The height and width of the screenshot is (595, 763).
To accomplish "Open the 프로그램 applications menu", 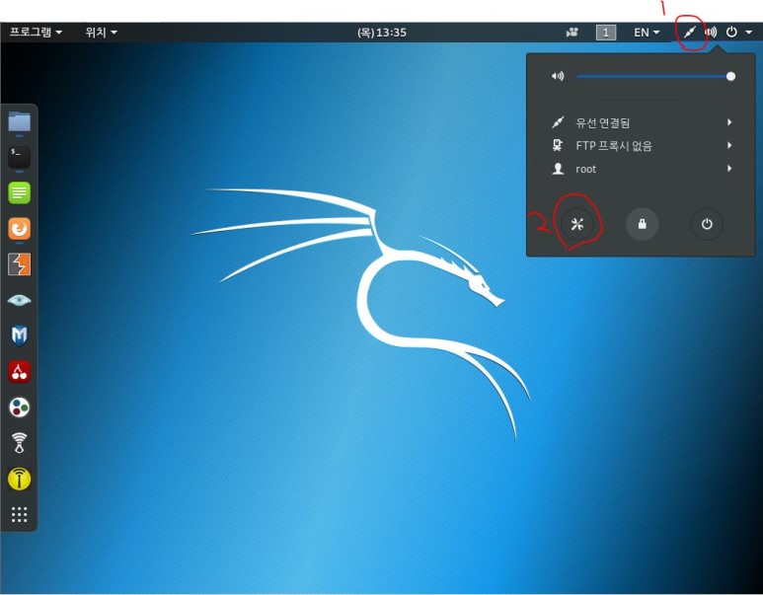I will [x=36, y=33].
